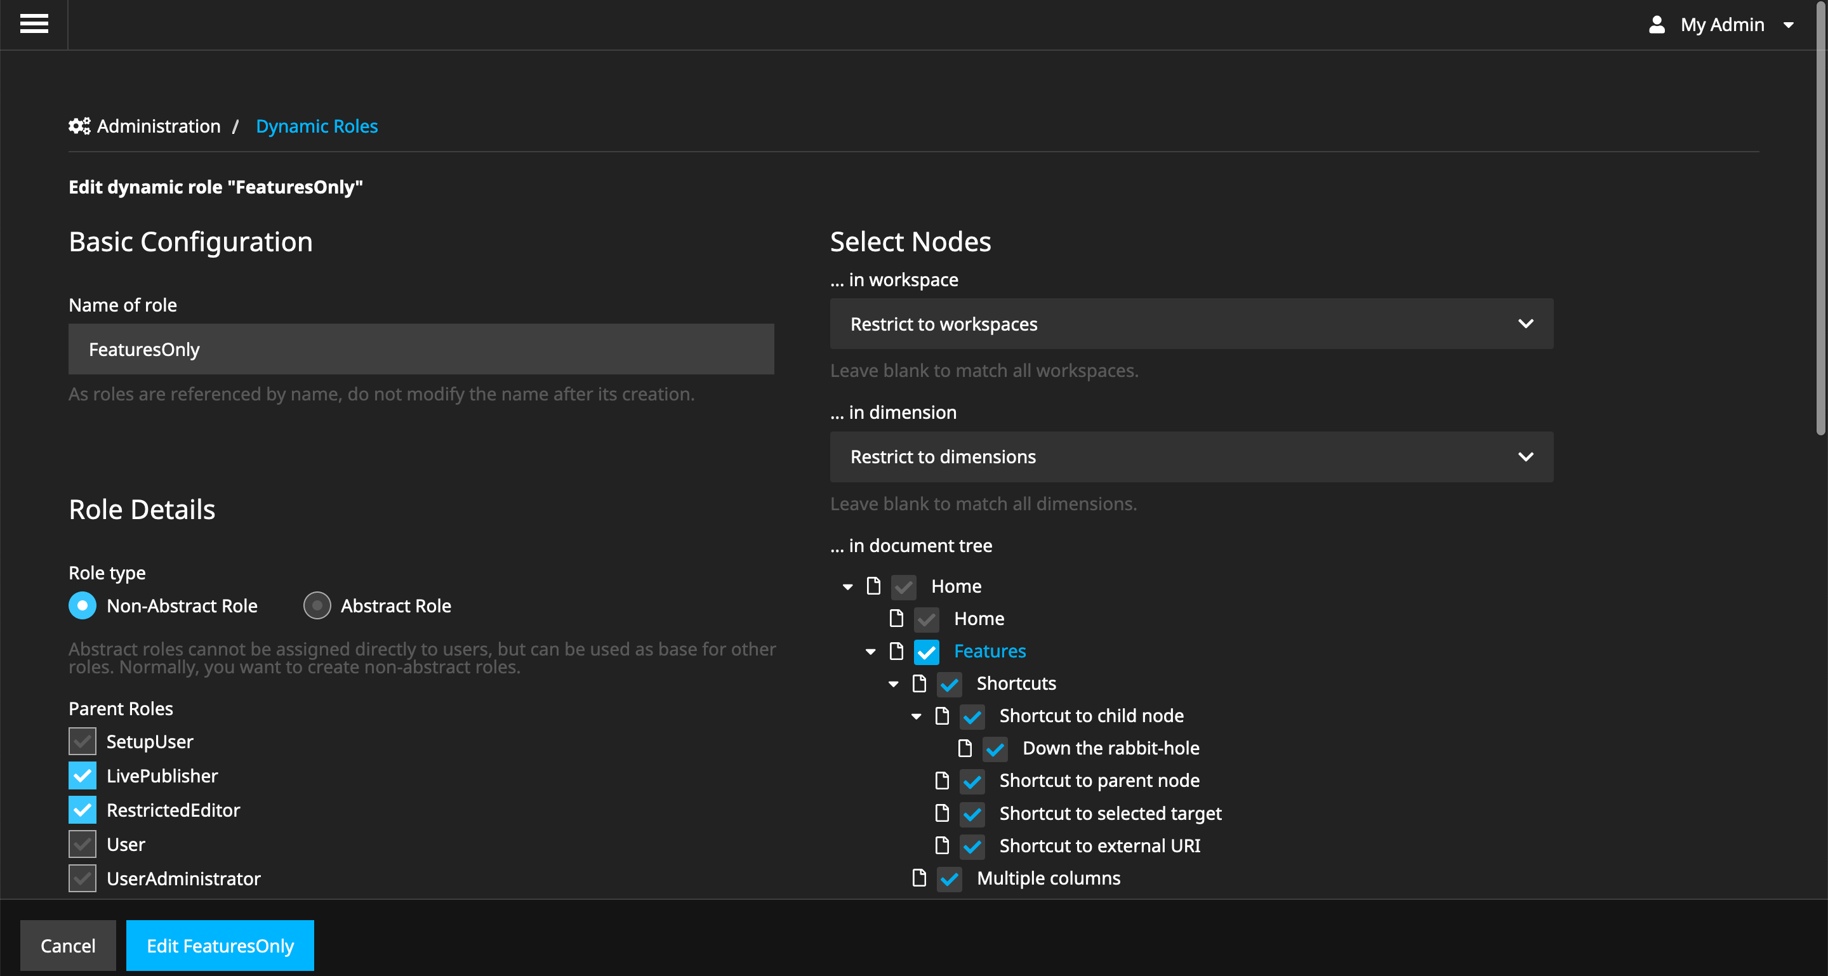1828x976 pixels.
Task: Go to Dynamic Roles breadcrumb link
Action: [x=317, y=126]
